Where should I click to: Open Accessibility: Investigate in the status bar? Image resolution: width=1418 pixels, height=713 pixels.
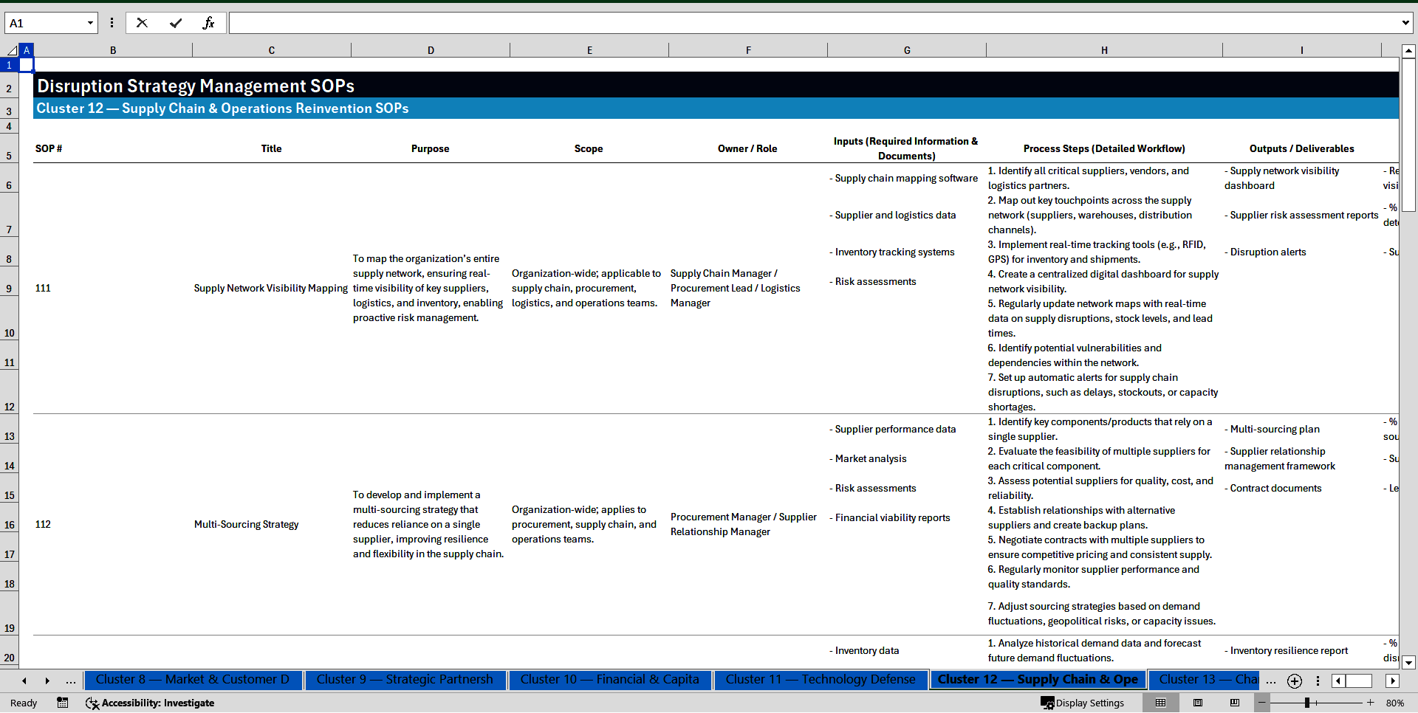pyautogui.click(x=150, y=703)
